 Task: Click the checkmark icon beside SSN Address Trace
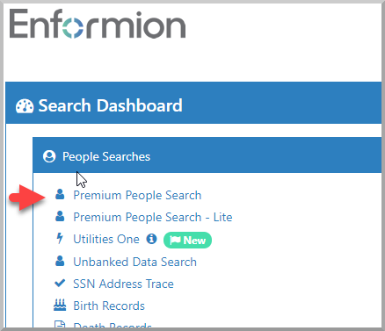(60, 283)
